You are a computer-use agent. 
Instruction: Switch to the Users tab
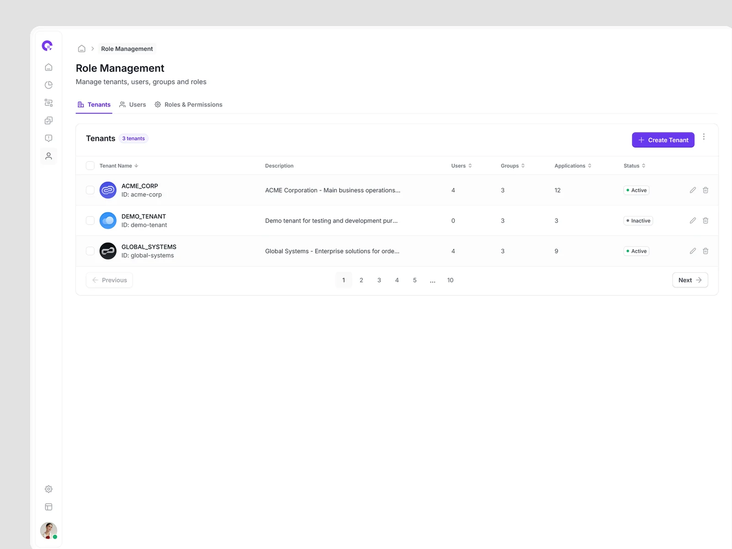point(133,105)
